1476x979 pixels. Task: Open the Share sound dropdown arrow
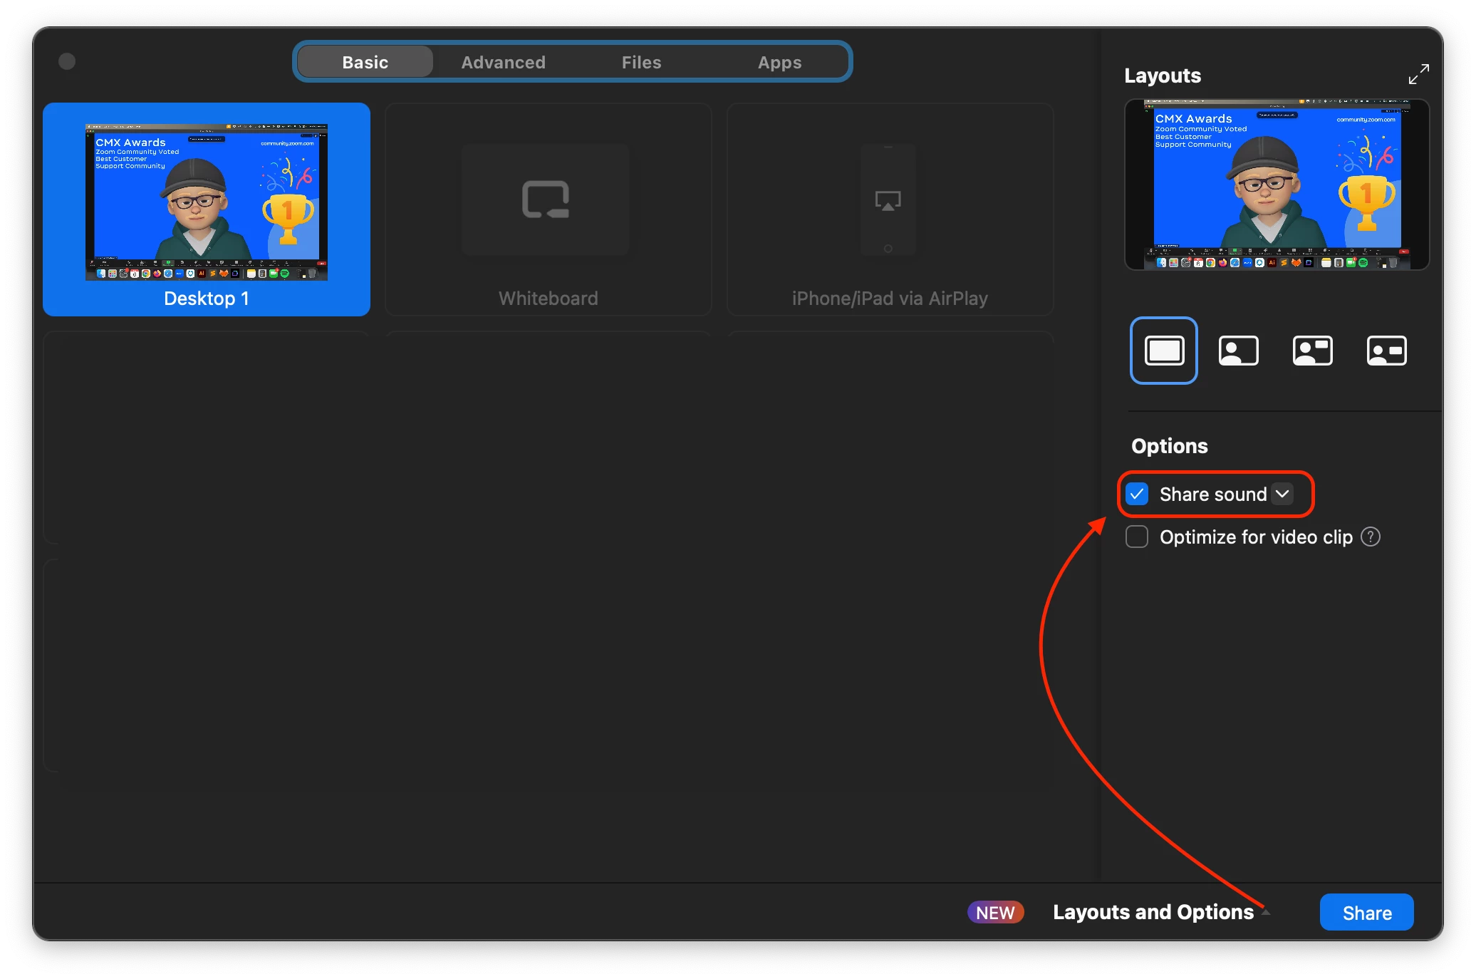(x=1282, y=494)
